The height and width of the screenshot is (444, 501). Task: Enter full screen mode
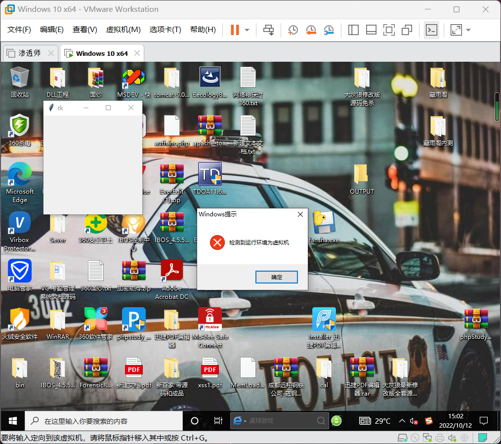pyautogui.click(x=389, y=30)
